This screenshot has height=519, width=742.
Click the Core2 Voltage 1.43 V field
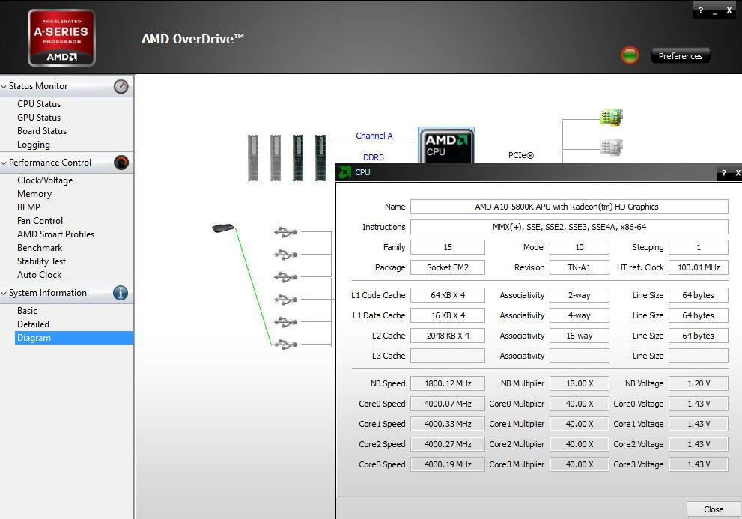tap(699, 444)
